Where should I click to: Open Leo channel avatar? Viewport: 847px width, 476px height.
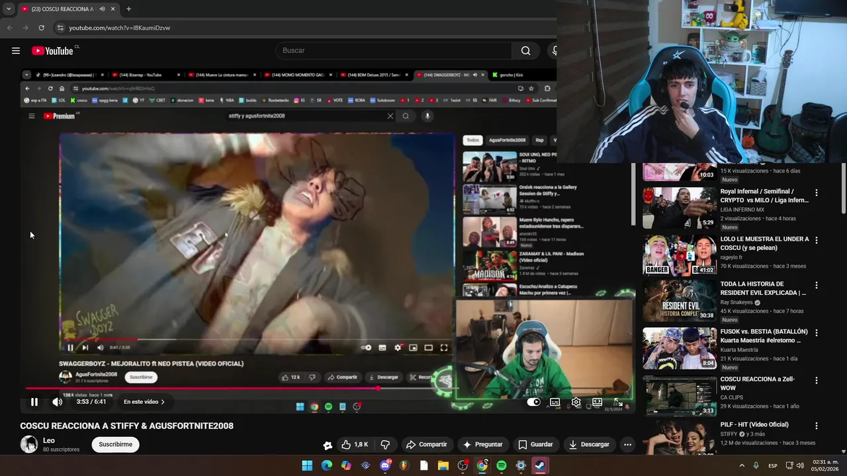(x=28, y=444)
